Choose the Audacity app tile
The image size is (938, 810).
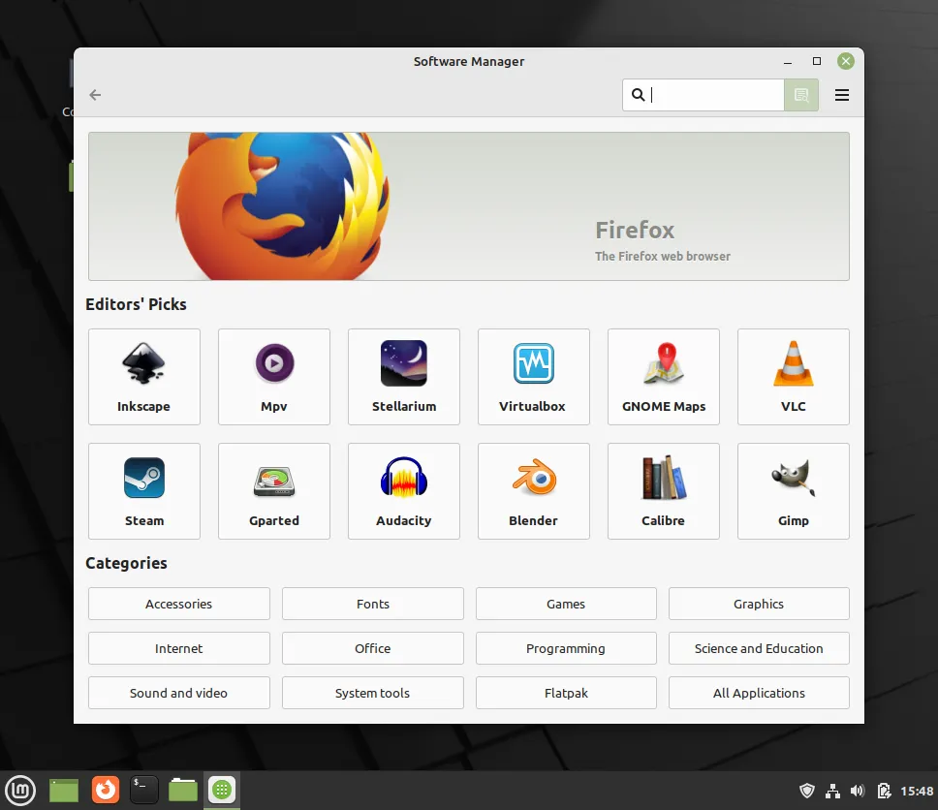404,491
